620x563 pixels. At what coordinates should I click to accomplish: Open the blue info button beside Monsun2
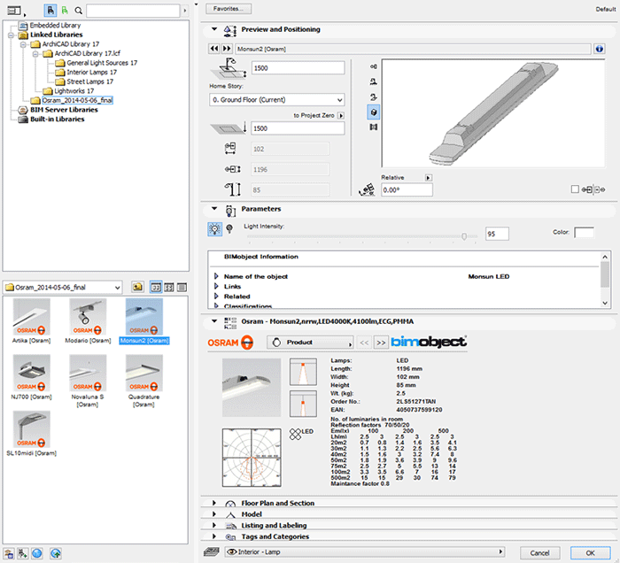(x=600, y=49)
